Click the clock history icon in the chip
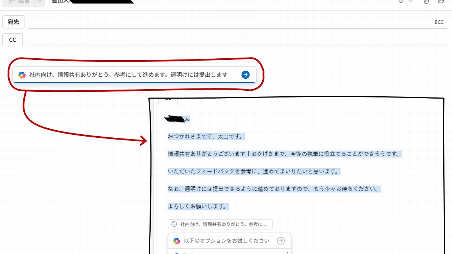Screen dimensions: 452x254 pos(174,224)
